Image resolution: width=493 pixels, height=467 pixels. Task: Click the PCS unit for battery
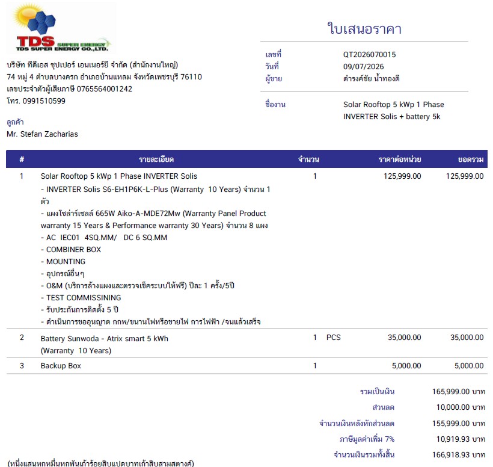[333, 338]
